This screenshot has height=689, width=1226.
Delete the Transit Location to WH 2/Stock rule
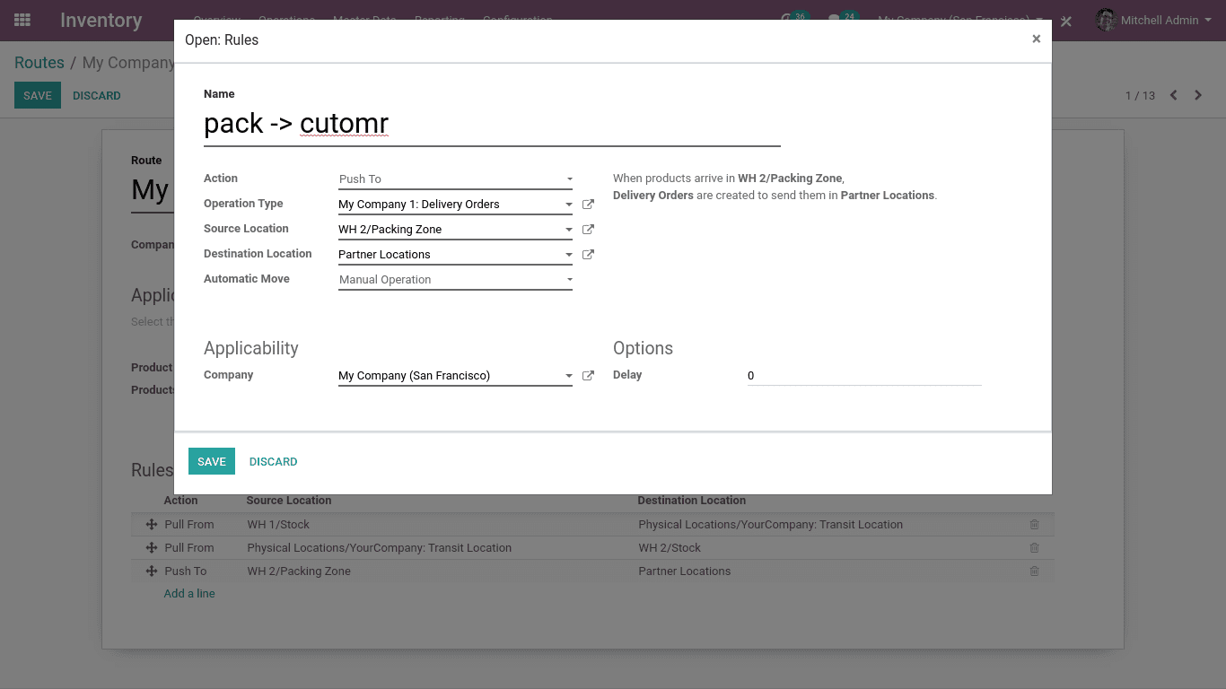(1034, 547)
